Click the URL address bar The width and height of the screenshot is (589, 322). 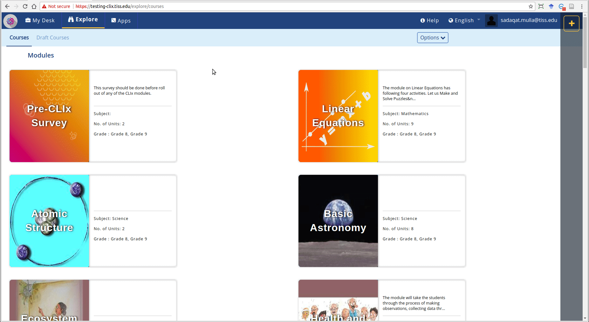(x=286, y=6)
